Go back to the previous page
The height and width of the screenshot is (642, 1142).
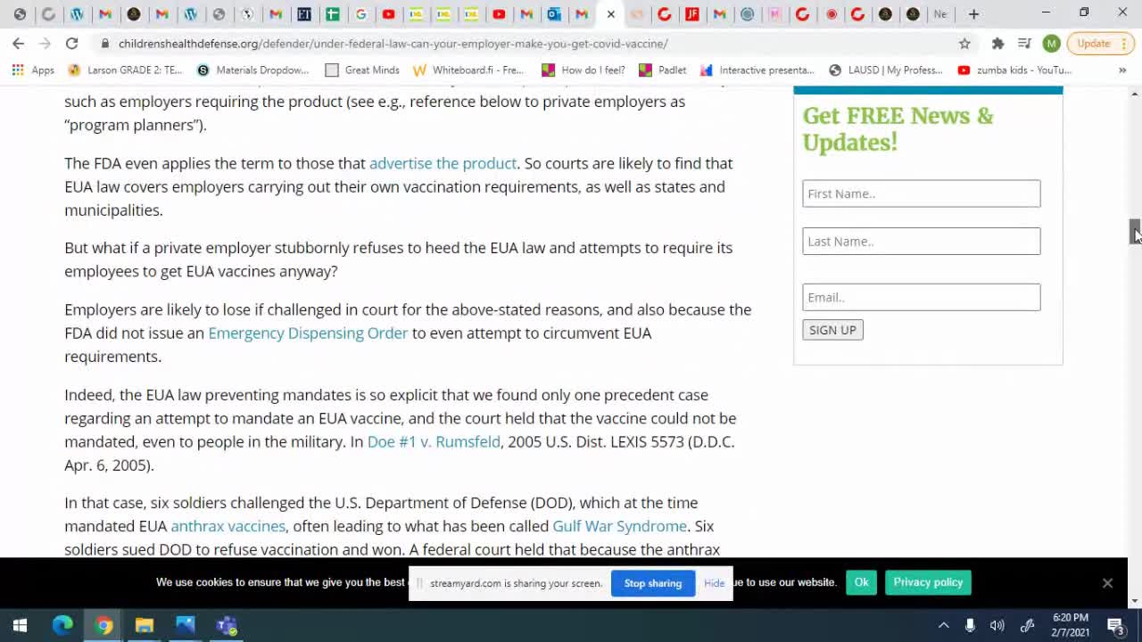18,43
